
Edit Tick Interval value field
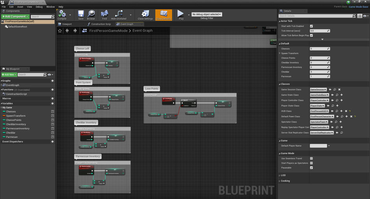[320, 31]
